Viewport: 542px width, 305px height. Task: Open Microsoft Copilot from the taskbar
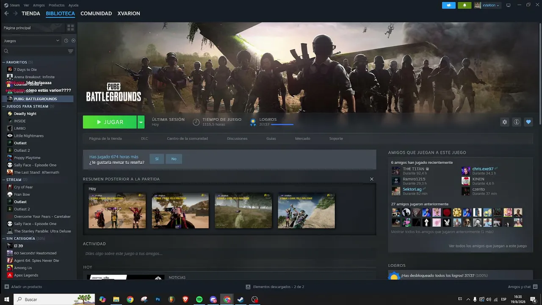[x=102, y=299]
